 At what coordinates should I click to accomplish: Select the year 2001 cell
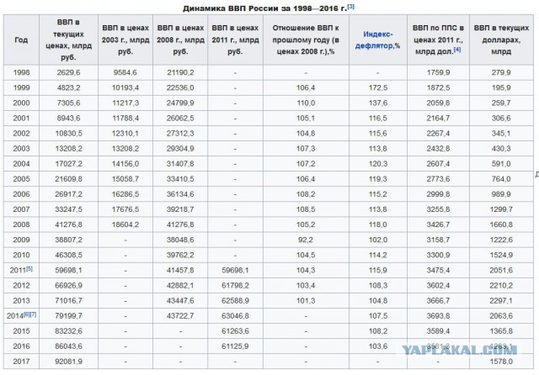click(x=21, y=119)
